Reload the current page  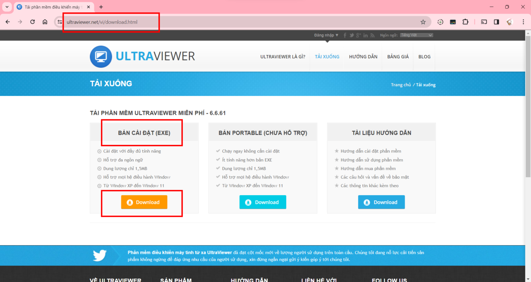click(x=33, y=22)
